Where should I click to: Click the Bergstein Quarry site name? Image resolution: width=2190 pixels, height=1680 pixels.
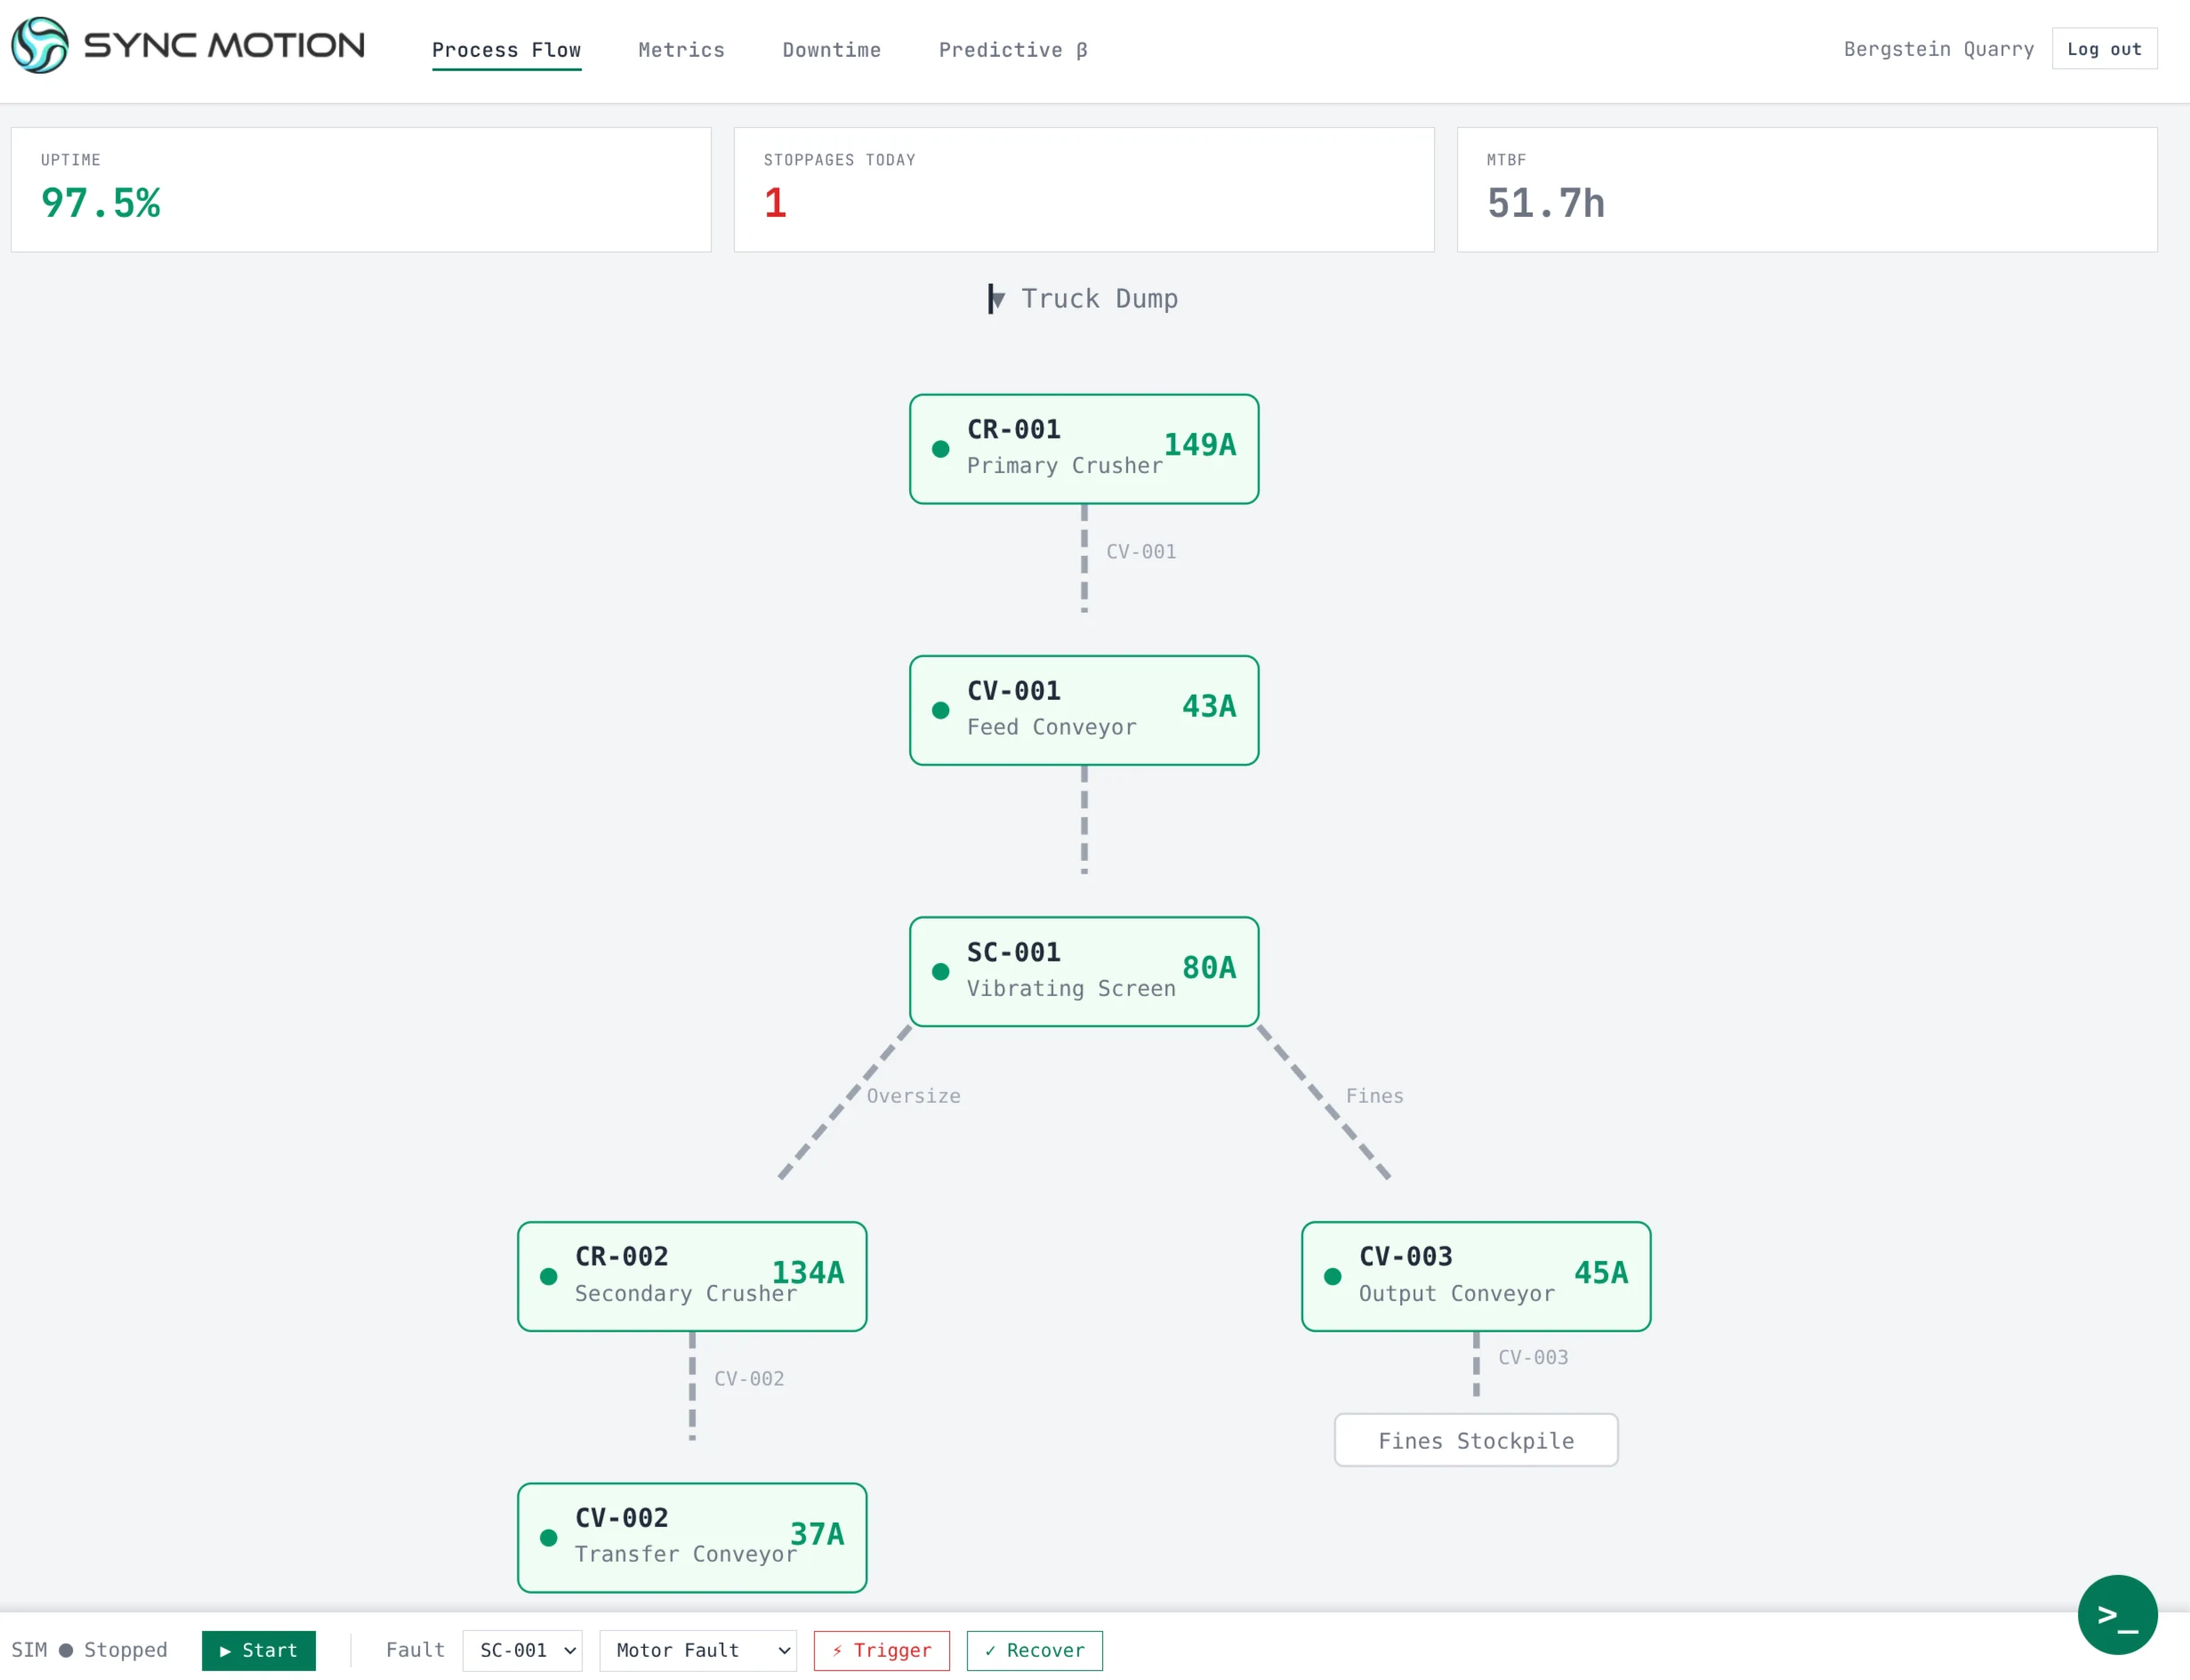pos(1938,49)
